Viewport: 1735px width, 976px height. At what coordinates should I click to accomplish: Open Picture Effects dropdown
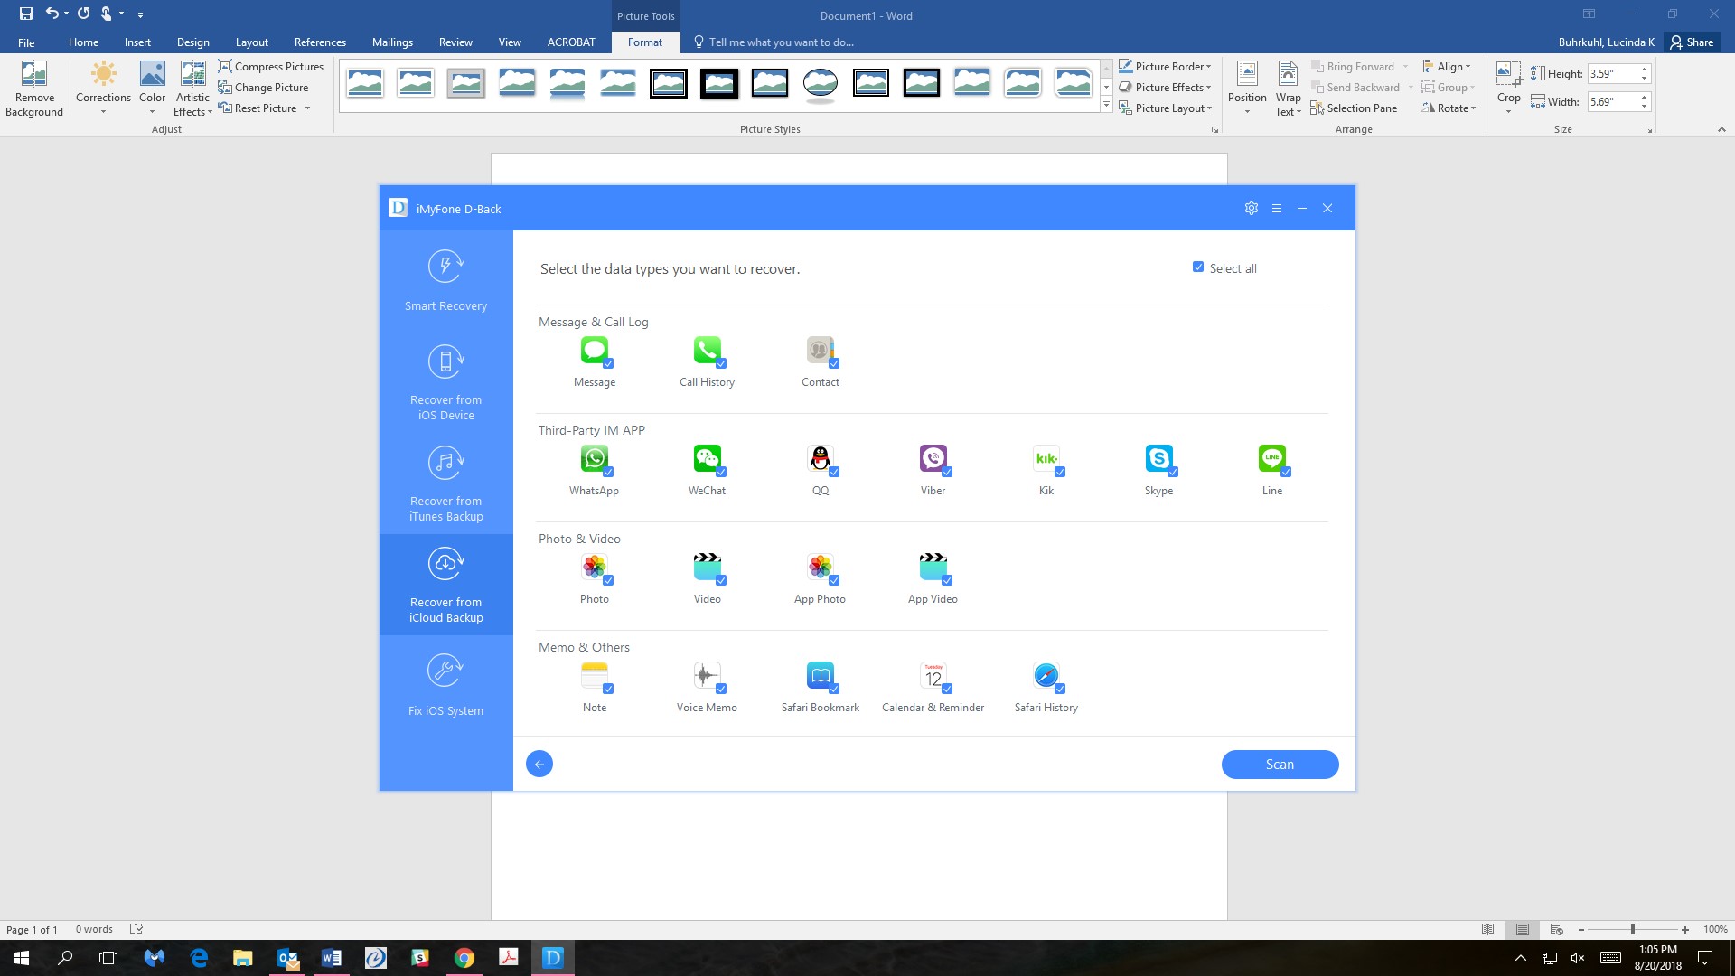1165,87
